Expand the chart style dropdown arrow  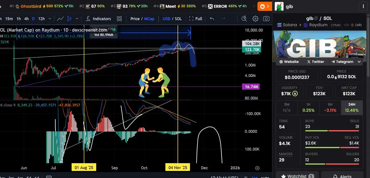76,19
